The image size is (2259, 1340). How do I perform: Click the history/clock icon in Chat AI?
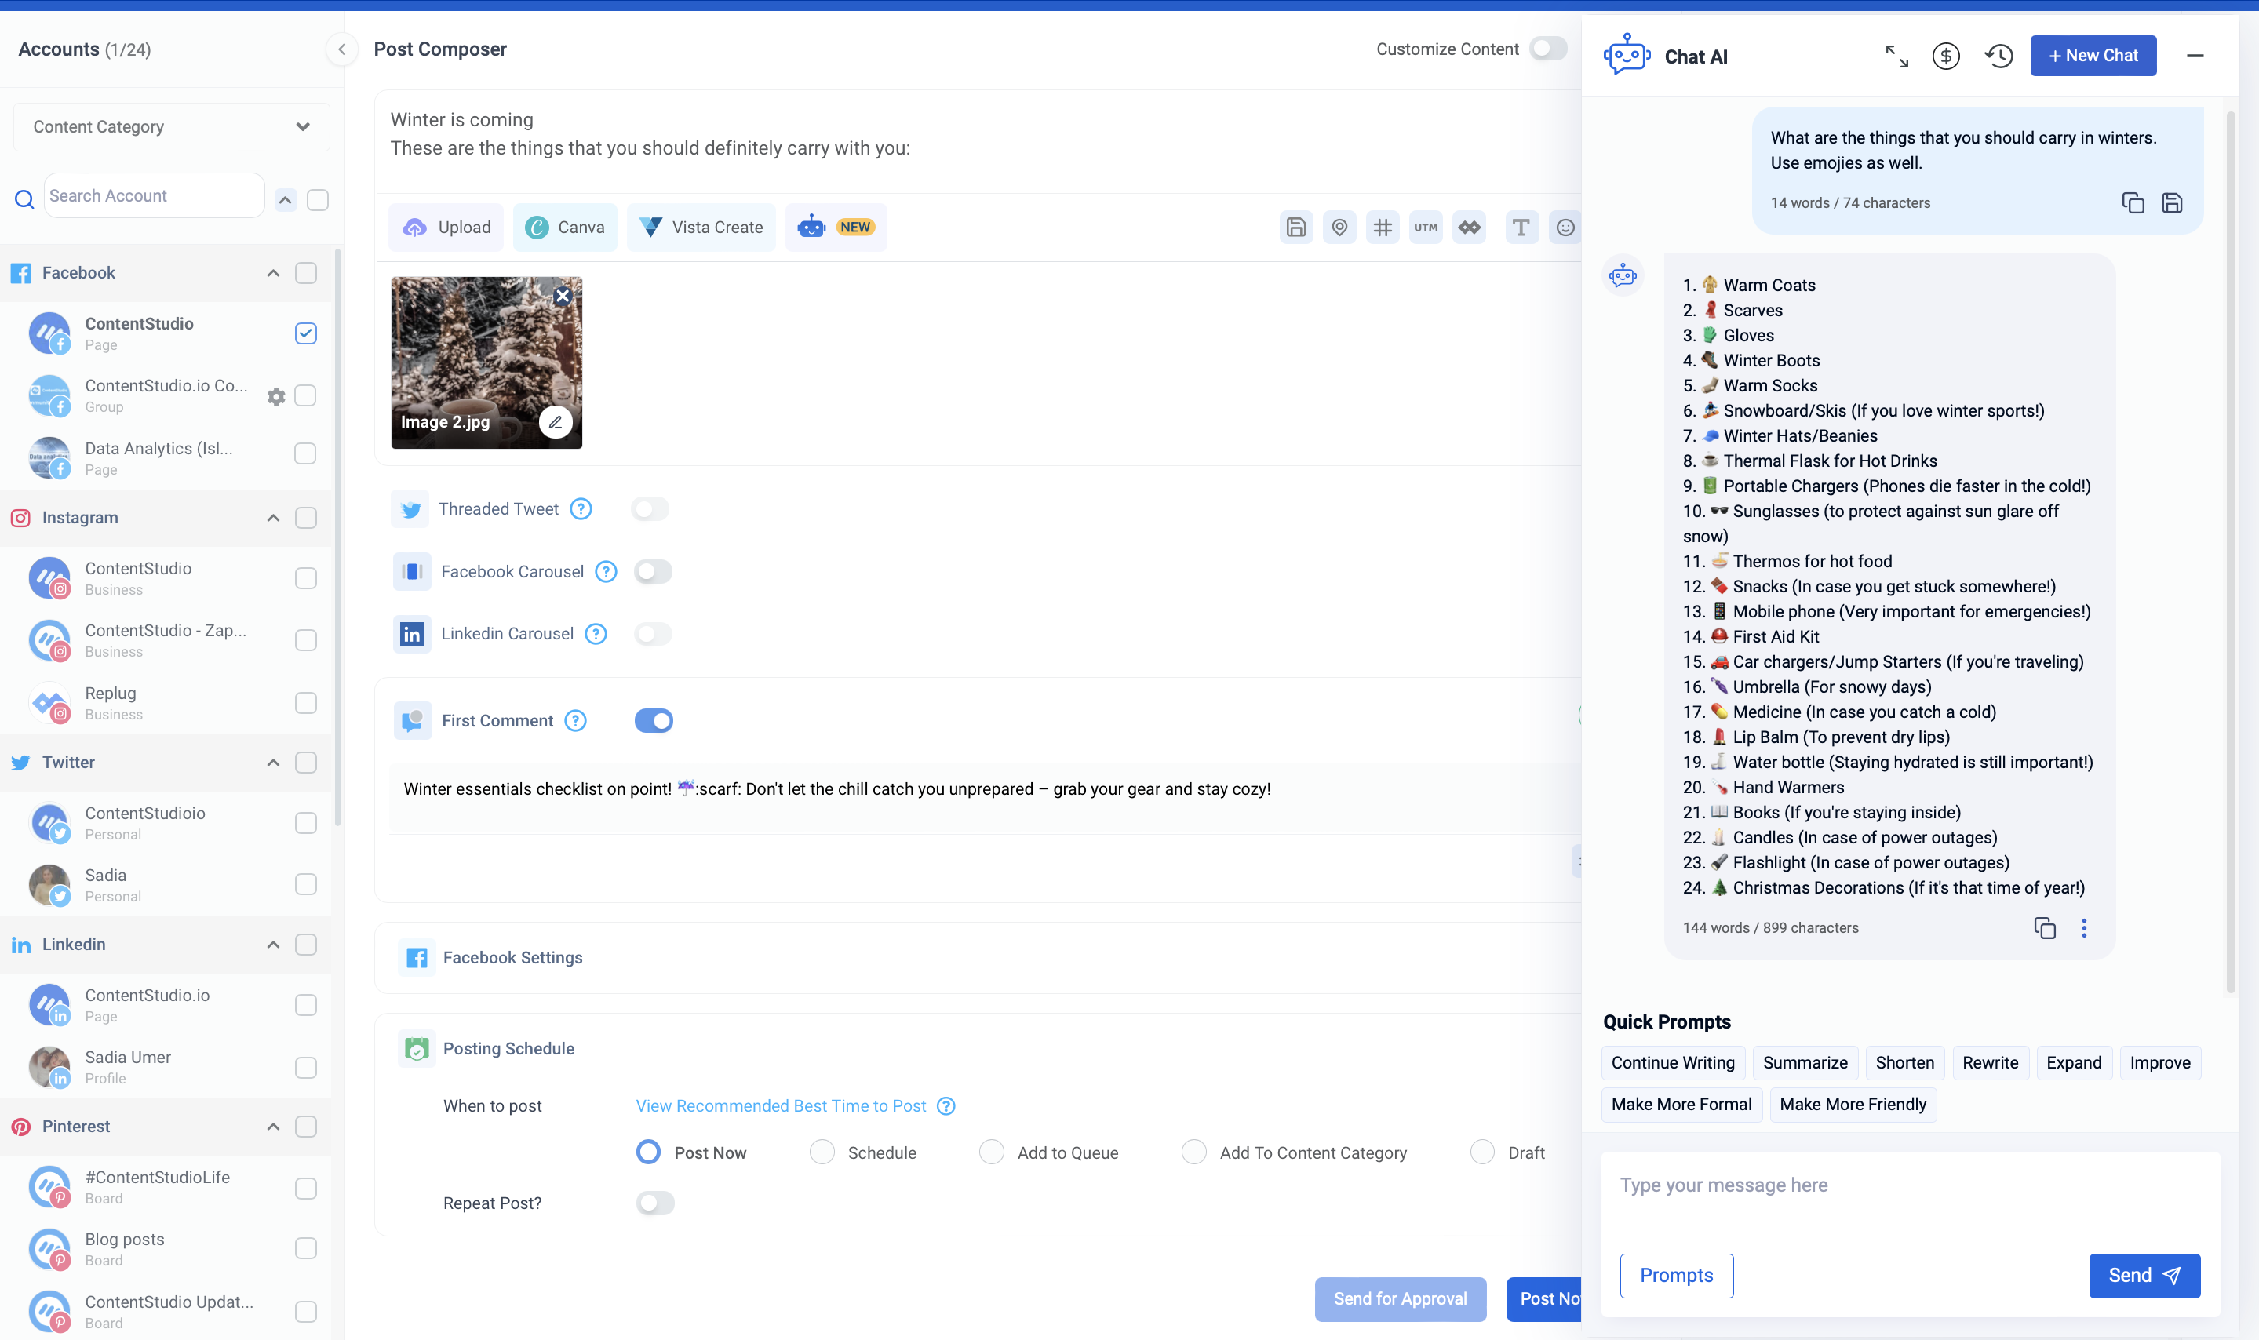click(1999, 54)
